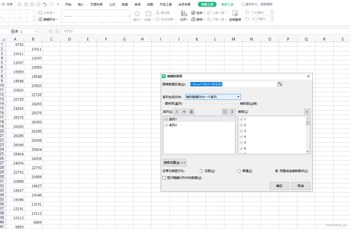This screenshot has width=350, height=229.
Task: Edit category axis labels pencil icon
Action: (307, 112)
